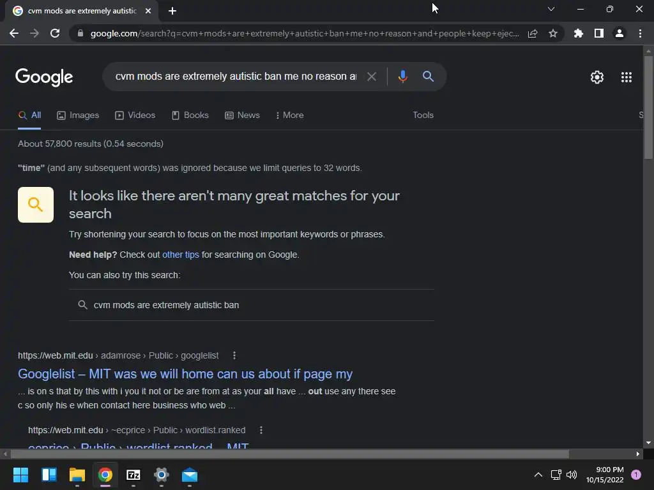Open network status tray icon
Screen dimensions: 654x490
(x=556, y=475)
